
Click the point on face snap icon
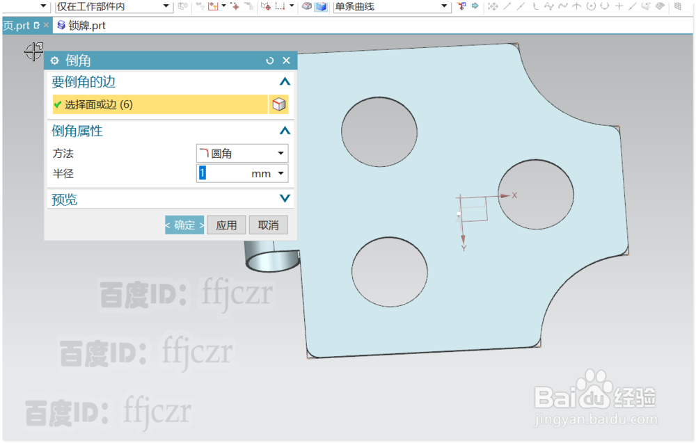pos(647,6)
